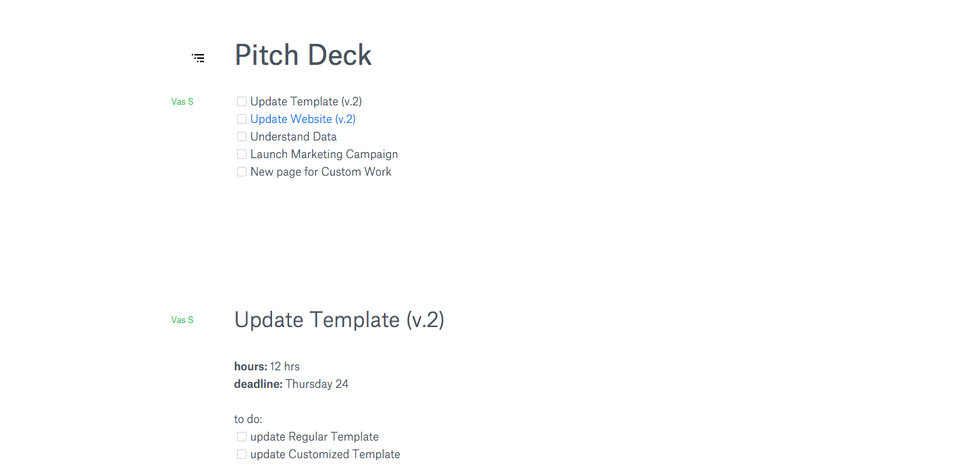This screenshot has height=469, width=971.
Task: Click Update Template (v.2) checklist item text
Action: (x=306, y=101)
